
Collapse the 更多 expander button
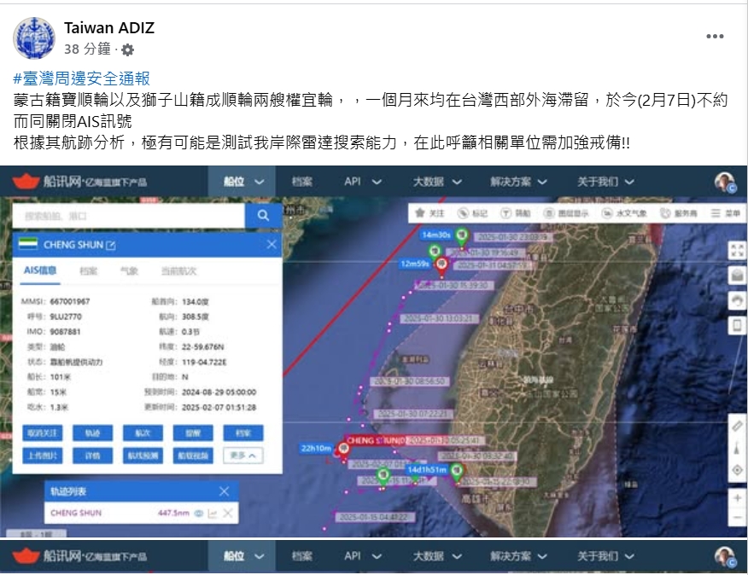pos(243,456)
